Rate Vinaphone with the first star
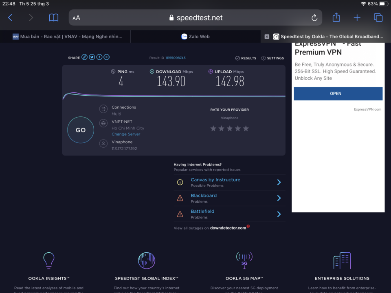This screenshot has height=293, width=391. coord(213,129)
